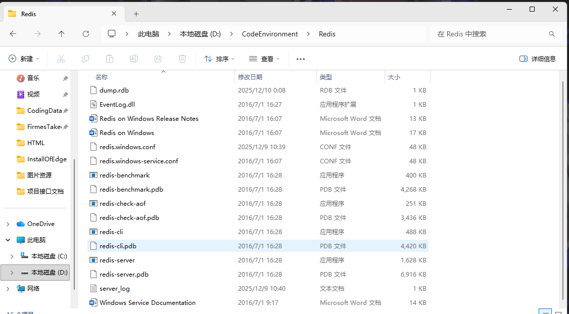Select Windows Service Documentation Word icon
Screen dimensions: 569x314
point(93,303)
